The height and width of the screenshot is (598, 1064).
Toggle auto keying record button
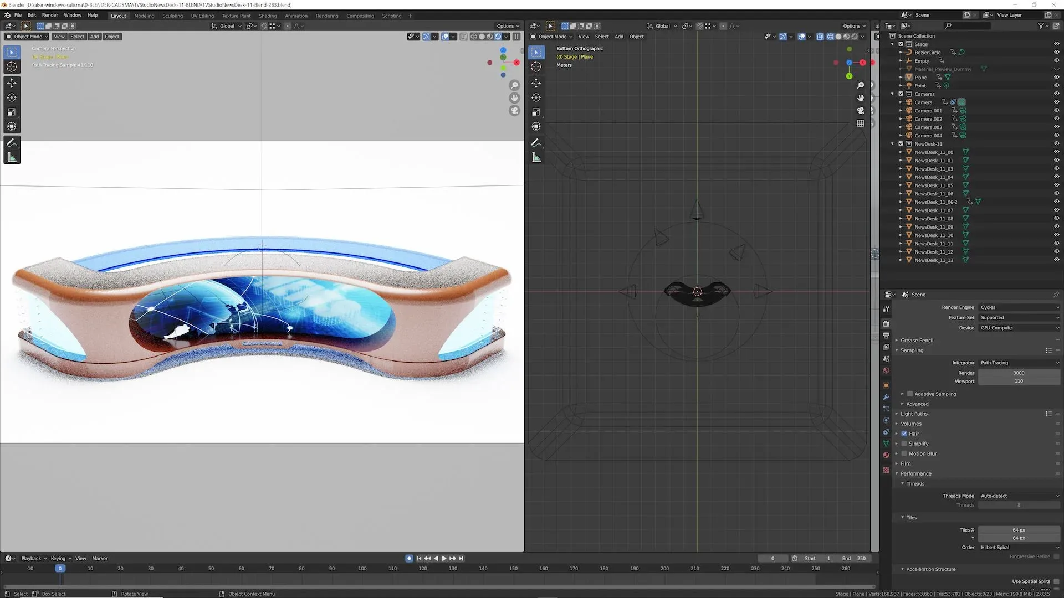[409, 558]
